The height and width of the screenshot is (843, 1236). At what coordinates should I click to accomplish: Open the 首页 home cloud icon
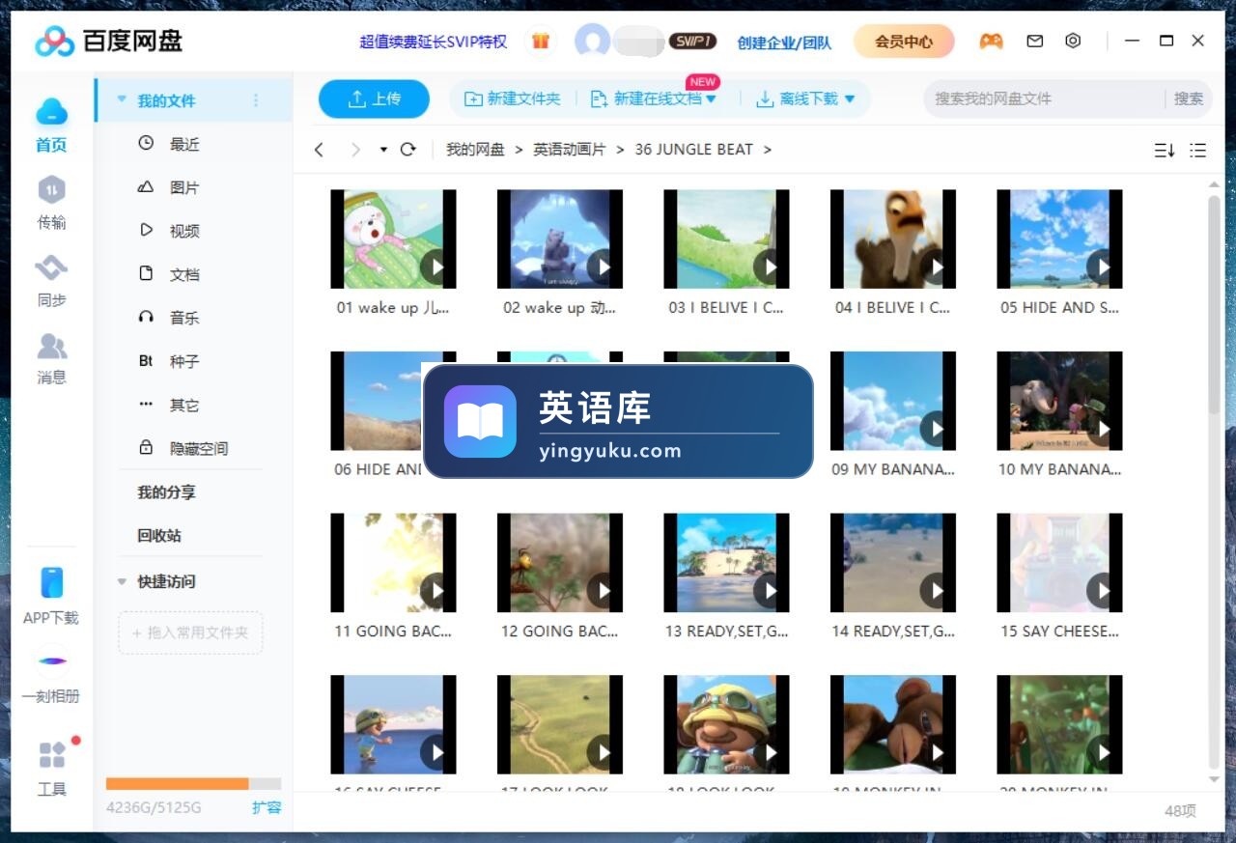click(x=51, y=113)
